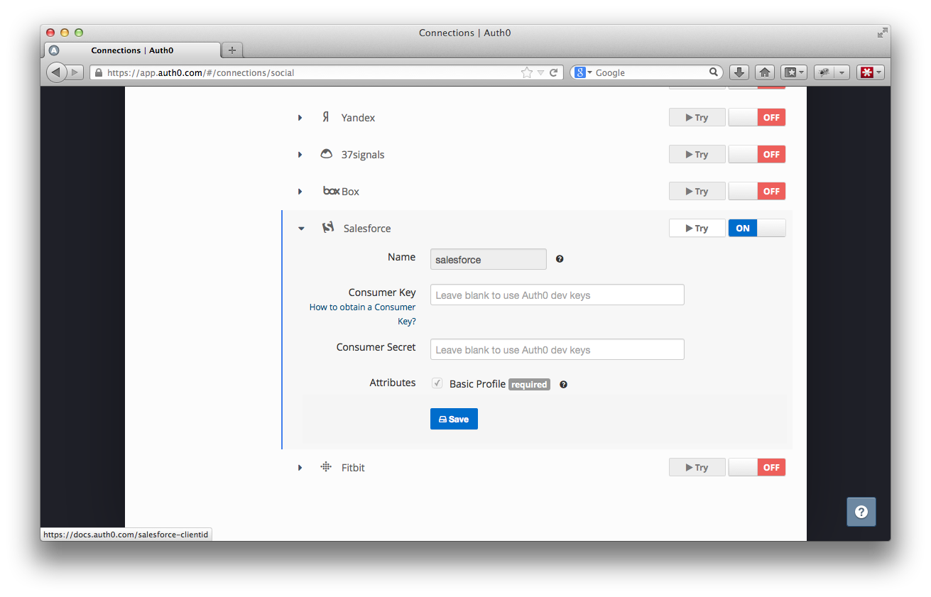Select the Connections | Auth0 browser tab

132,50
